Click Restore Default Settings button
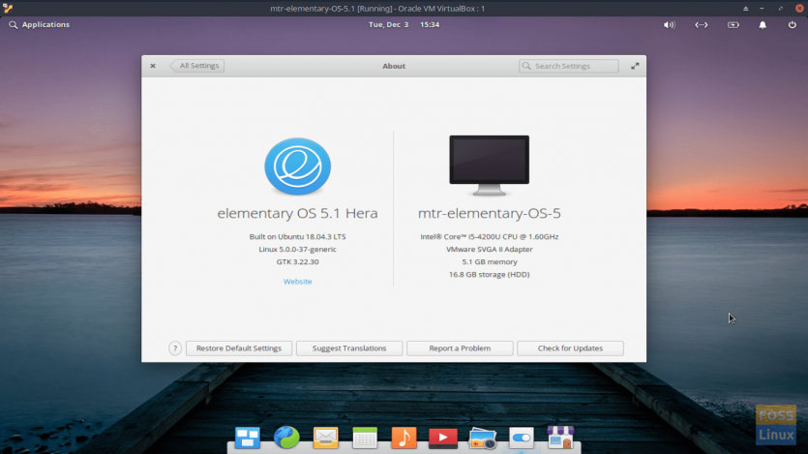This screenshot has width=808, height=454. (239, 348)
